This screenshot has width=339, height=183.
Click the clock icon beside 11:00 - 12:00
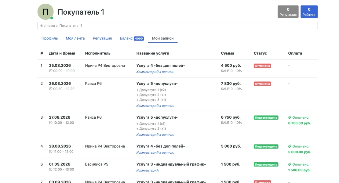coord(51,152)
